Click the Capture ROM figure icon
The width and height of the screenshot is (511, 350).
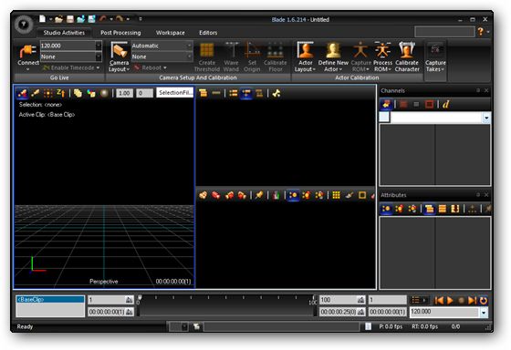click(360, 50)
